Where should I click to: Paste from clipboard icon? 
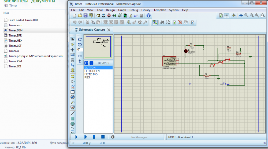point(98,23)
